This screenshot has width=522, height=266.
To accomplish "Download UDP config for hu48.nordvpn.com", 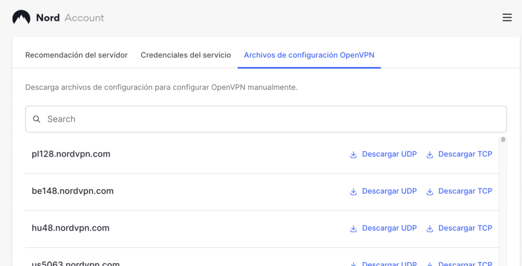I will pyautogui.click(x=383, y=228).
